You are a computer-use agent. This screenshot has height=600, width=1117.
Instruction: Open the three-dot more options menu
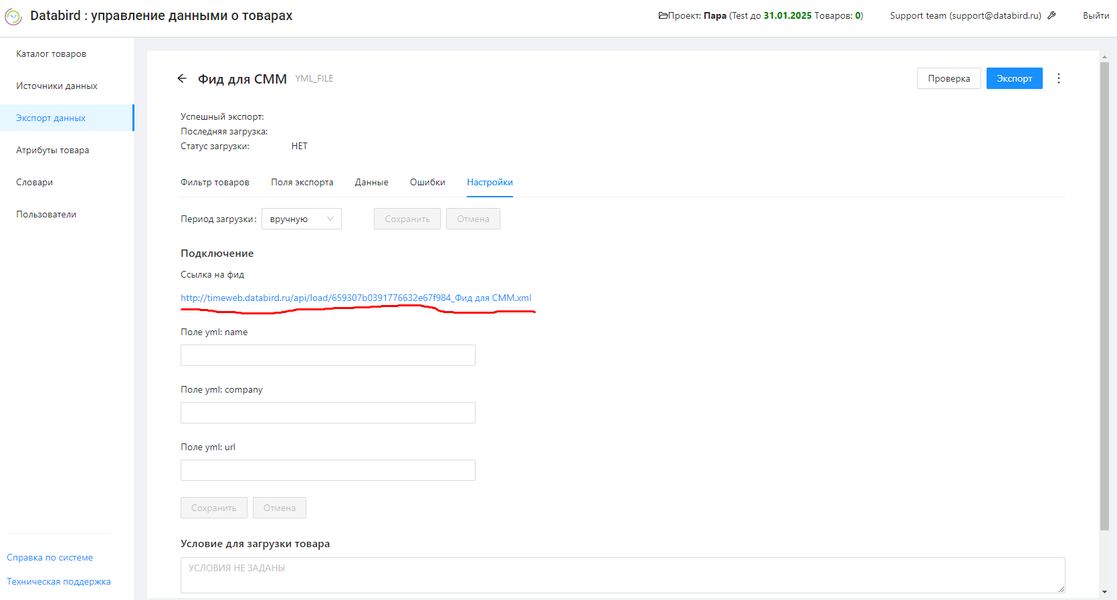(1058, 79)
